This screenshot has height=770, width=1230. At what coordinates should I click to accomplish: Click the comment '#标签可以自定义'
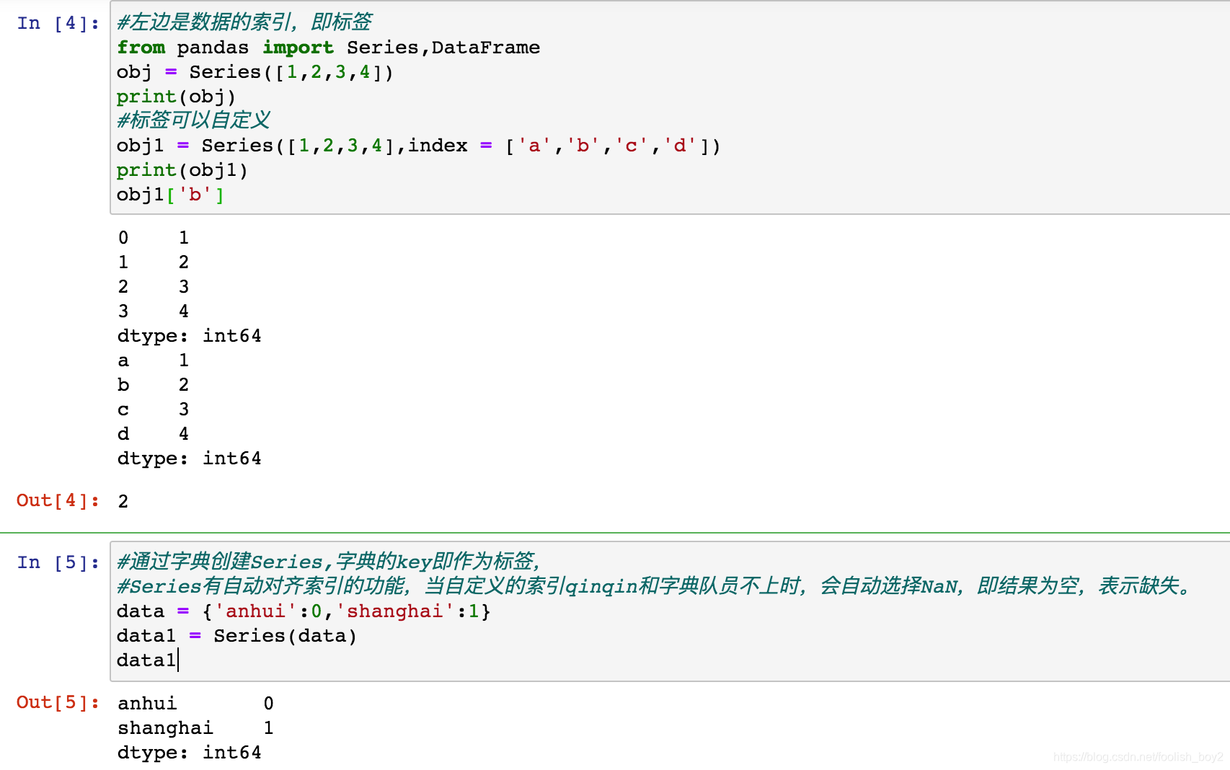[x=194, y=120]
